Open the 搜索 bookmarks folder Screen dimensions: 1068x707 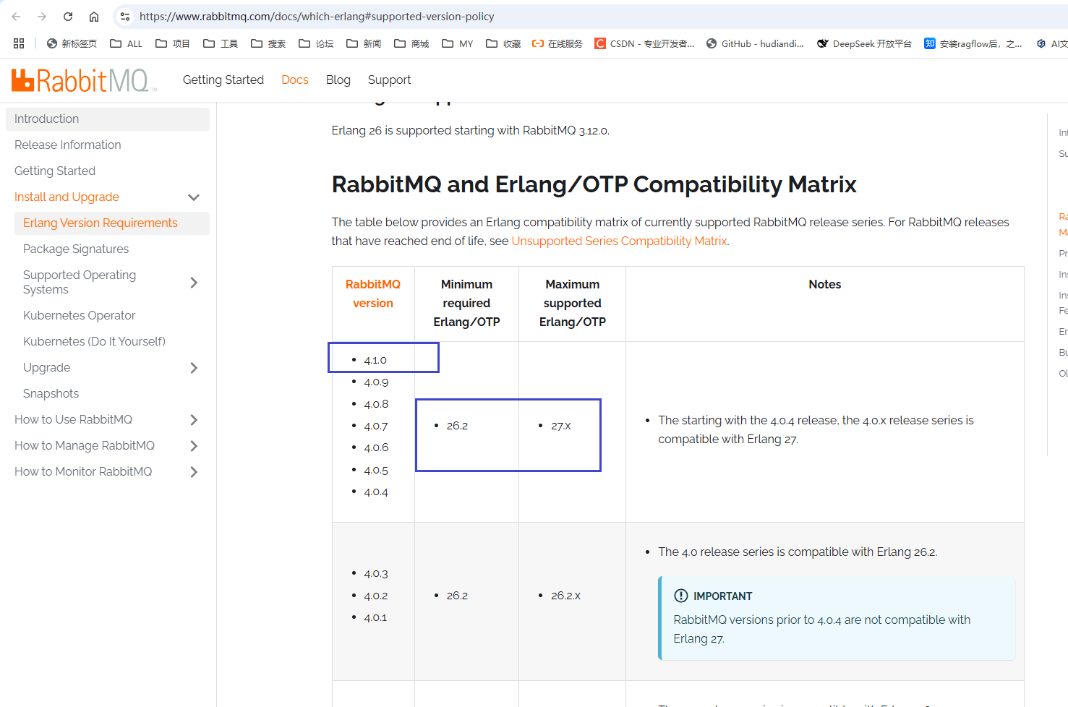[x=268, y=43]
